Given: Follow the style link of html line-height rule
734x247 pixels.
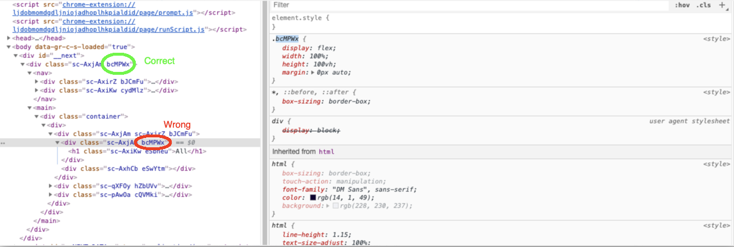Looking at the screenshot, I should click(x=716, y=225).
